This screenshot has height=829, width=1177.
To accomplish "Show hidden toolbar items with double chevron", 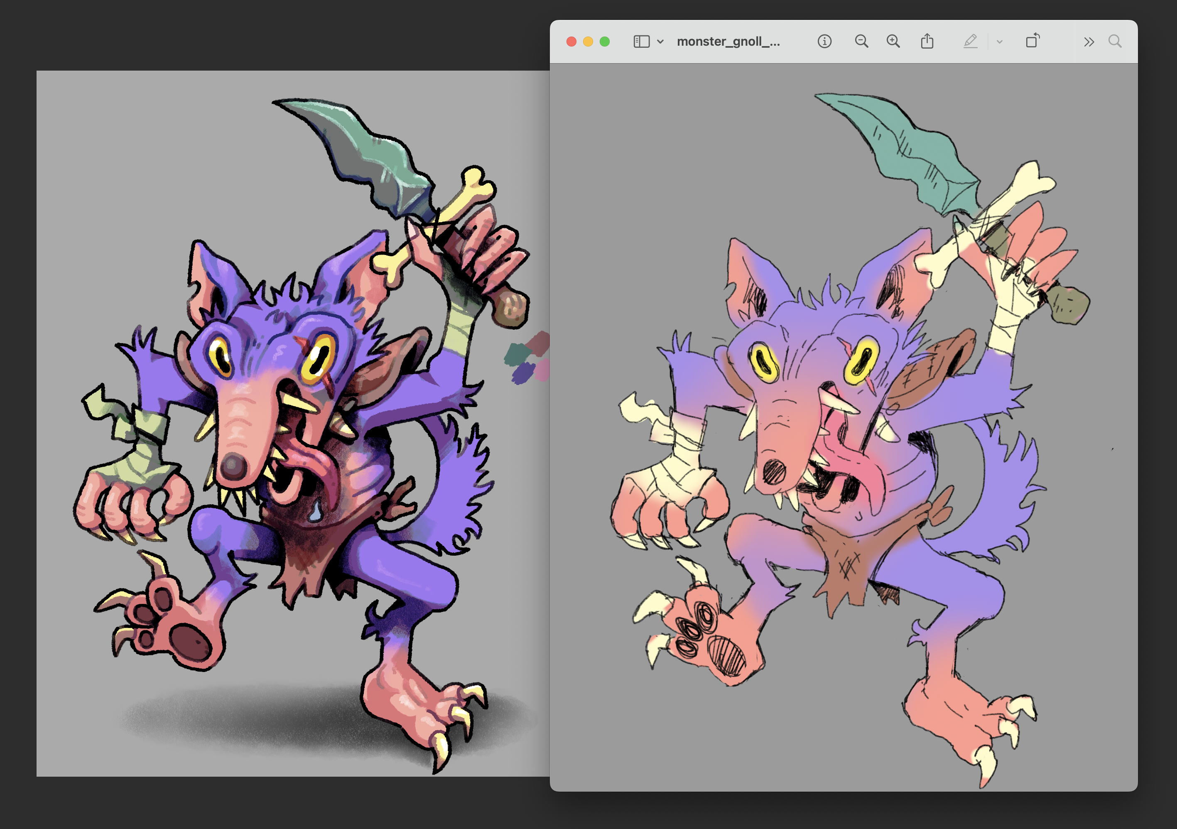I will (1089, 42).
